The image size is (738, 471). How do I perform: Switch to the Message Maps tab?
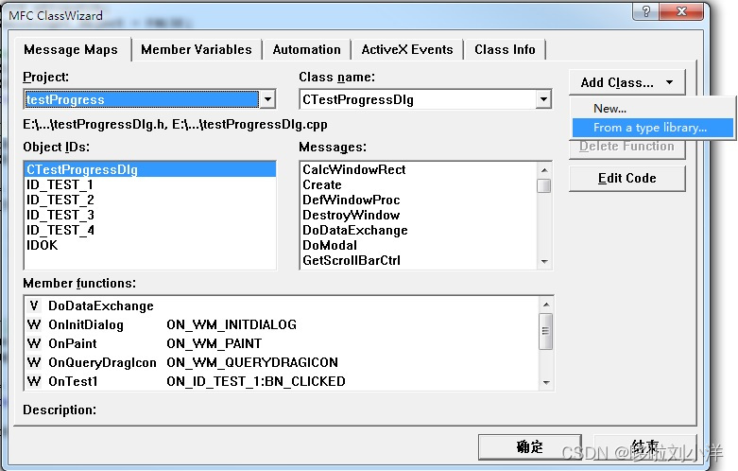(71, 49)
